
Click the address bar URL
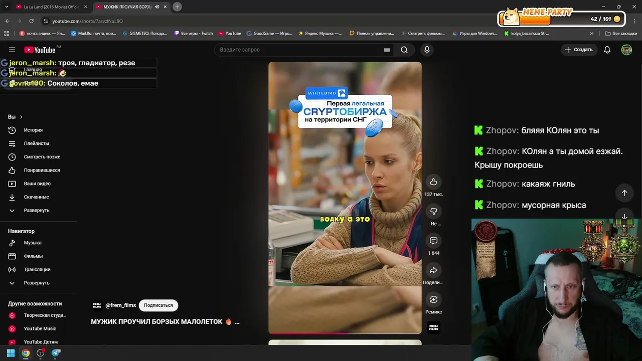click(88, 21)
